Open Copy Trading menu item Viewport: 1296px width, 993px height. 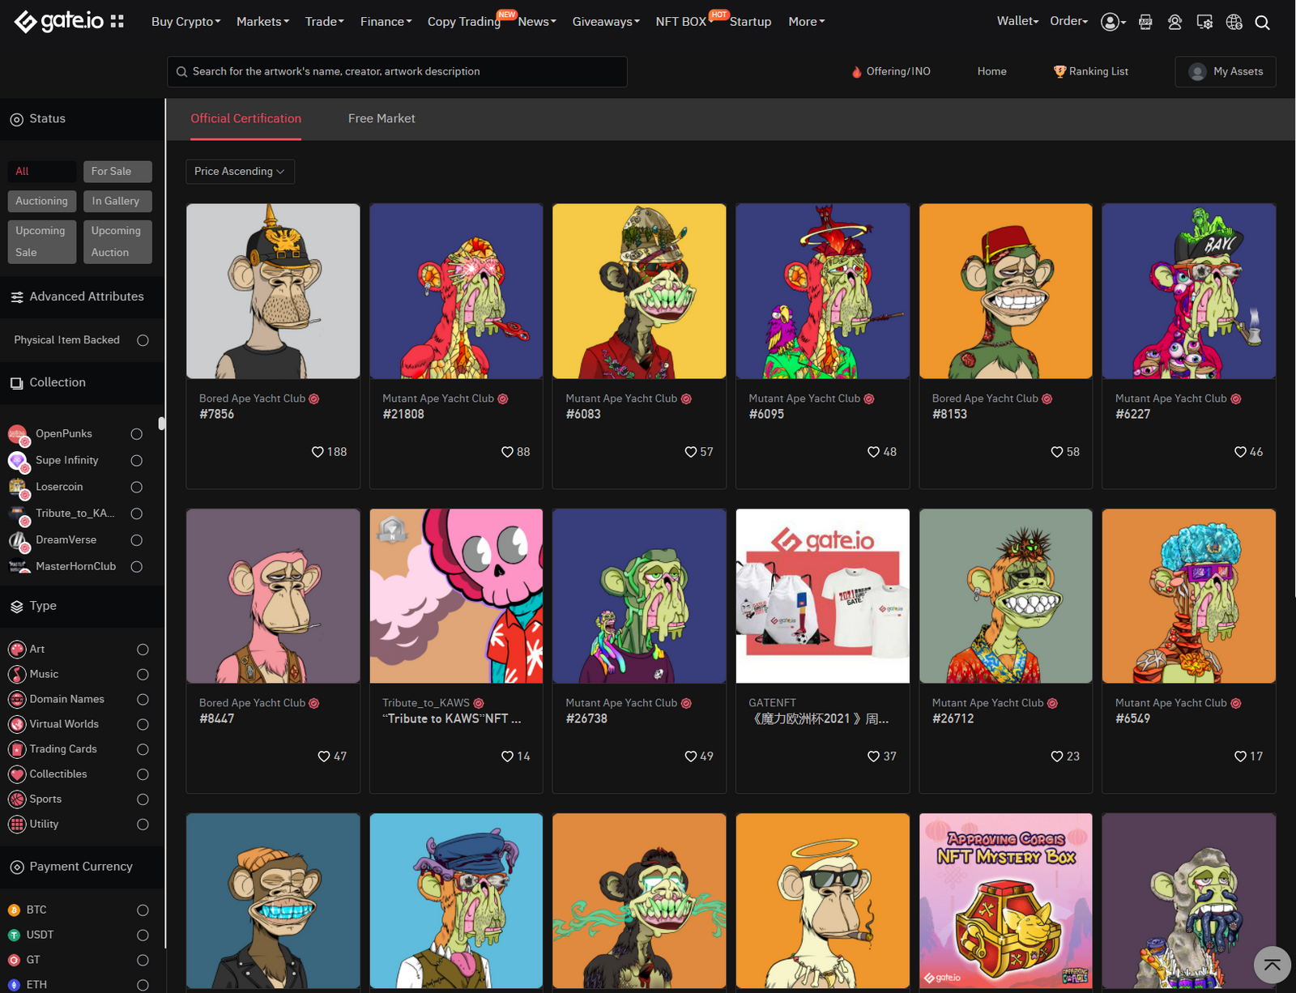[464, 22]
